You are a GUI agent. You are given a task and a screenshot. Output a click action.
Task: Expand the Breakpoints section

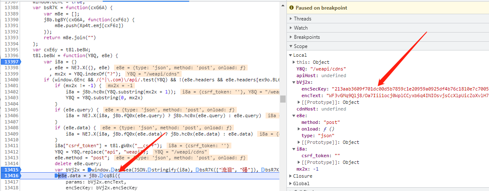click(x=291, y=37)
